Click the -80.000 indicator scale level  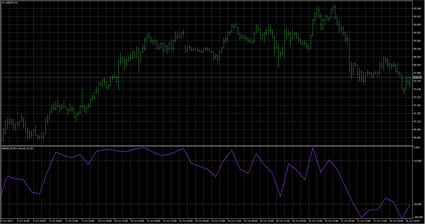(418, 204)
